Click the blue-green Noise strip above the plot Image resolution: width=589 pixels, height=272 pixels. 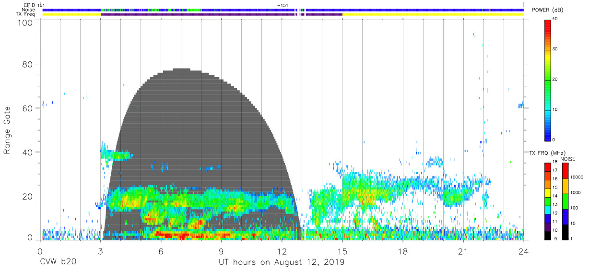pos(283,10)
